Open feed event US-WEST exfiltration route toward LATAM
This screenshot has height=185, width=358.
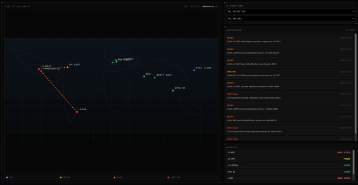coord(289,62)
